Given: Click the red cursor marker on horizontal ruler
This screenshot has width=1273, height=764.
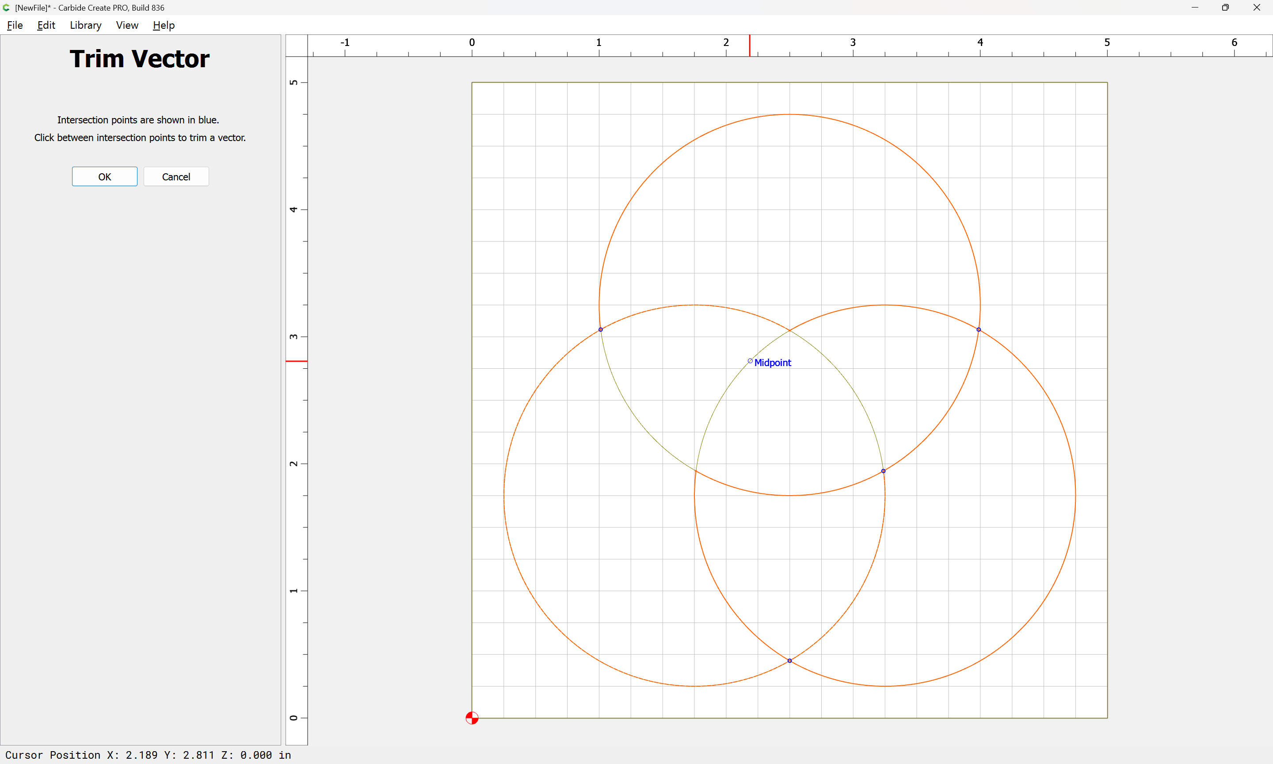Looking at the screenshot, I should 750,45.
